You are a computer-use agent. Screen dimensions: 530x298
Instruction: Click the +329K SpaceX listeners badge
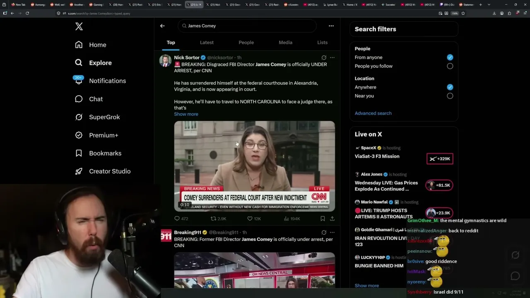440,159
